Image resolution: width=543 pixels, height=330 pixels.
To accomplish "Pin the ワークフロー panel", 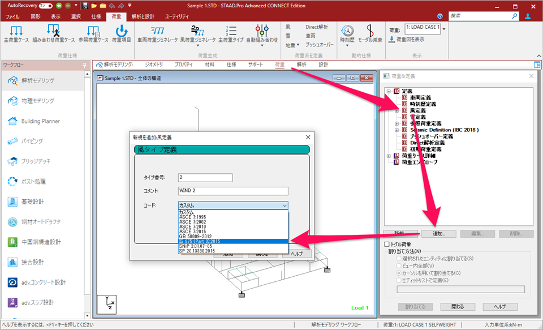I will point(84,65).
